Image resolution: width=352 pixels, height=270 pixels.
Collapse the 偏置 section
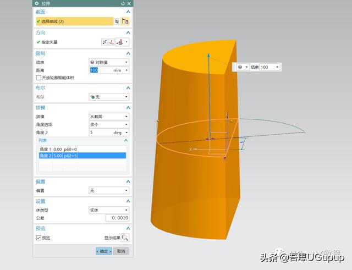tap(128, 181)
